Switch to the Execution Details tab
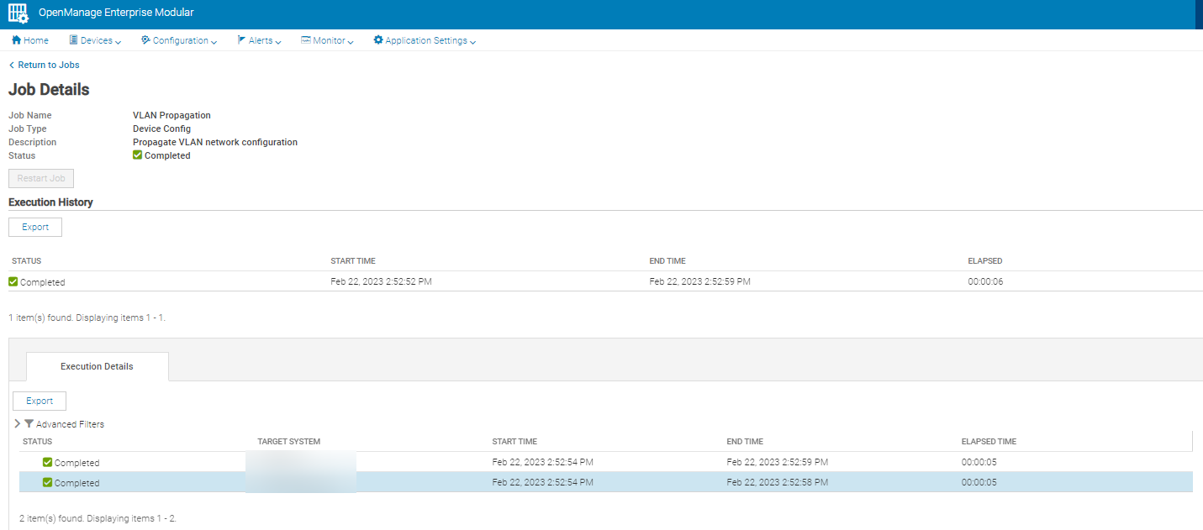Screen dimensions: 1203x530 coord(97,366)
